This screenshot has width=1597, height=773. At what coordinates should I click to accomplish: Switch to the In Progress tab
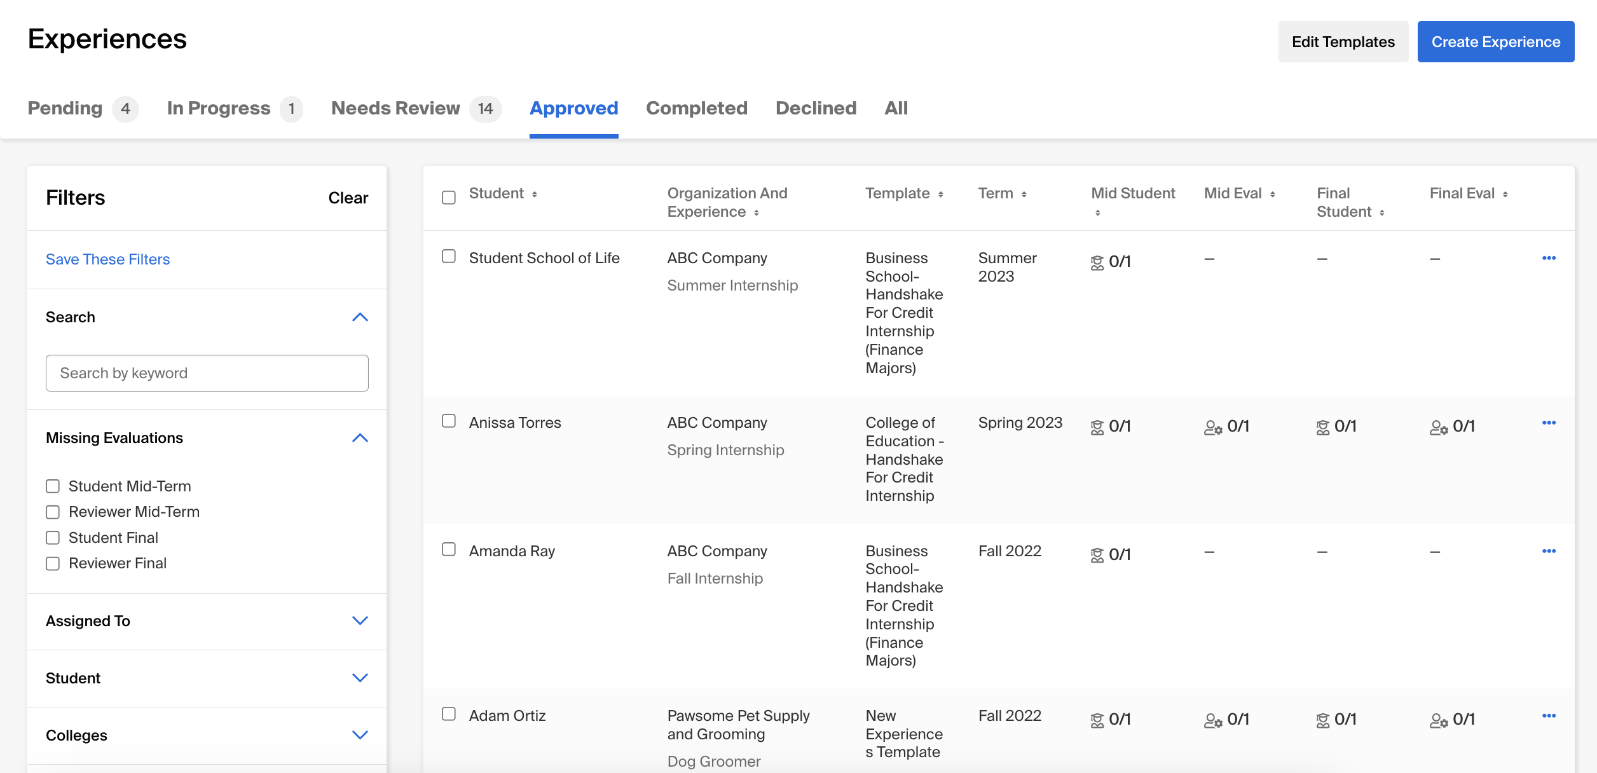pos(235,109)
